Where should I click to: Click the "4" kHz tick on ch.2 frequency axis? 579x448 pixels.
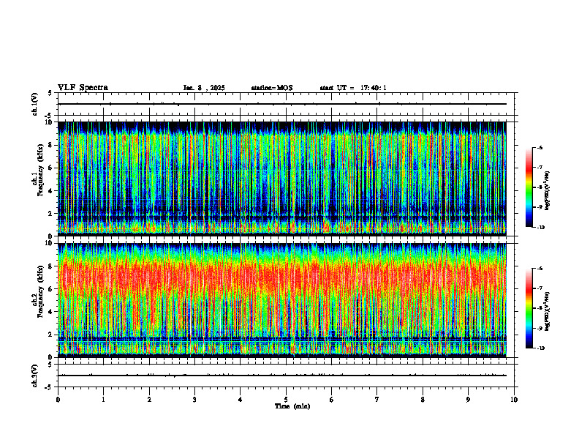click(x=51, y=312)
